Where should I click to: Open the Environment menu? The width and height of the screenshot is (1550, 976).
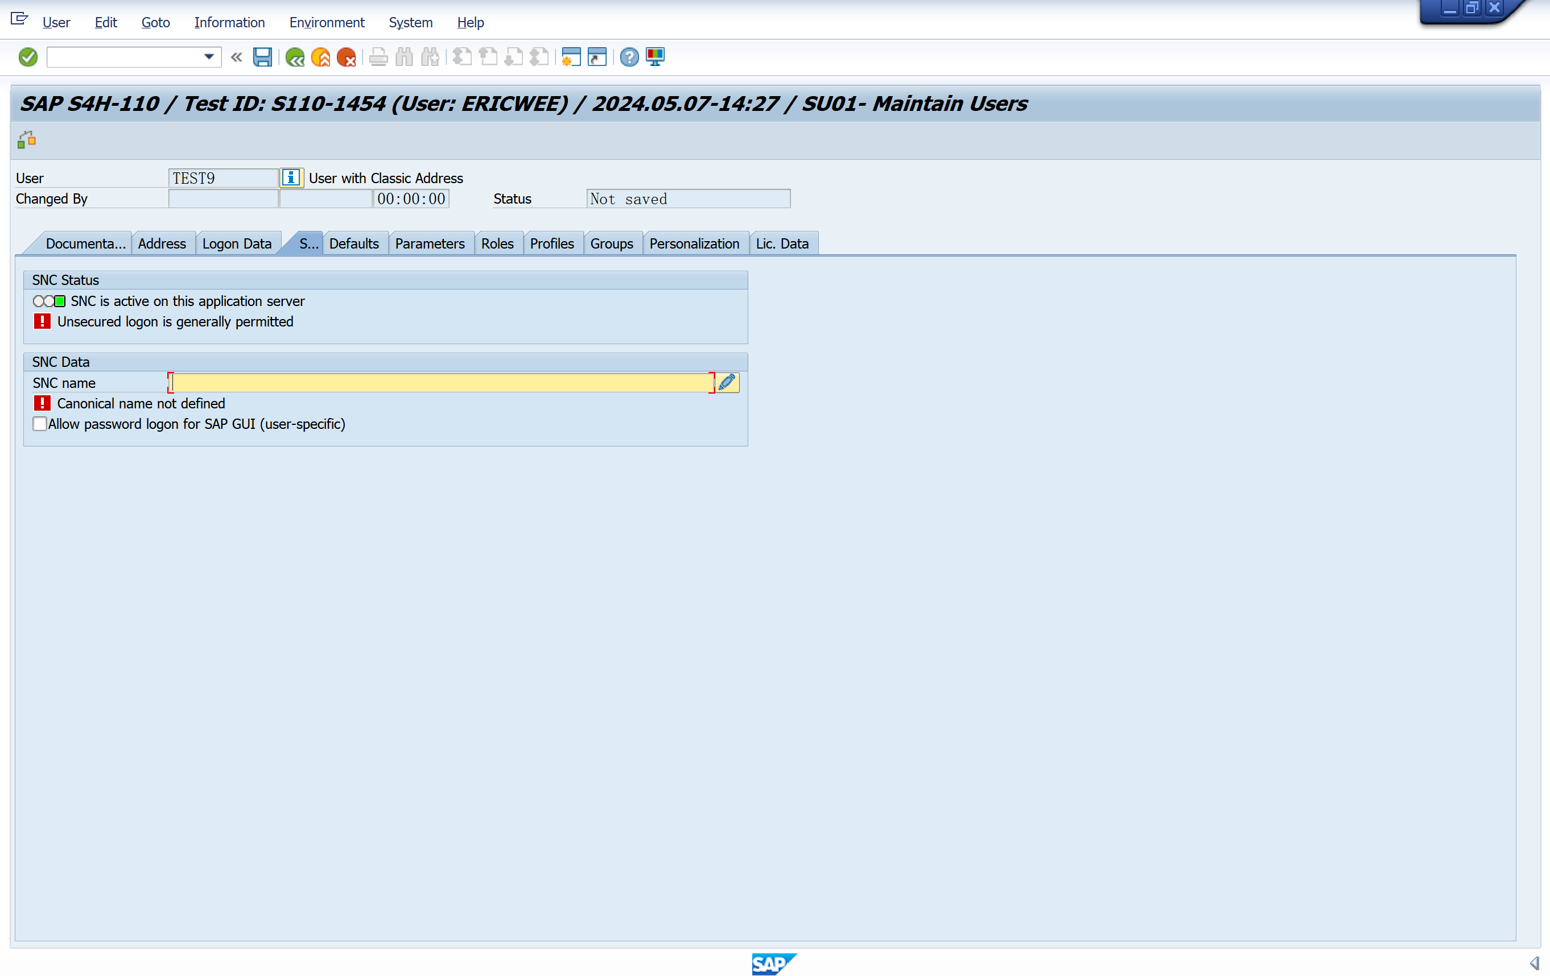(x=327, y=23)
